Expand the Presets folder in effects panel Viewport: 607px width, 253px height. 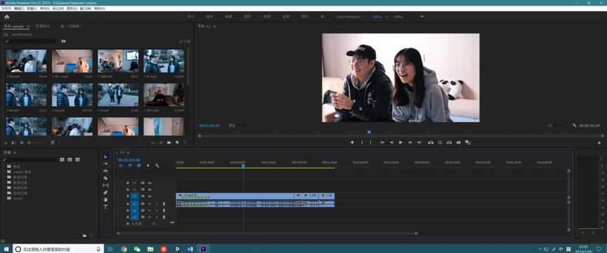pos(4,198)
